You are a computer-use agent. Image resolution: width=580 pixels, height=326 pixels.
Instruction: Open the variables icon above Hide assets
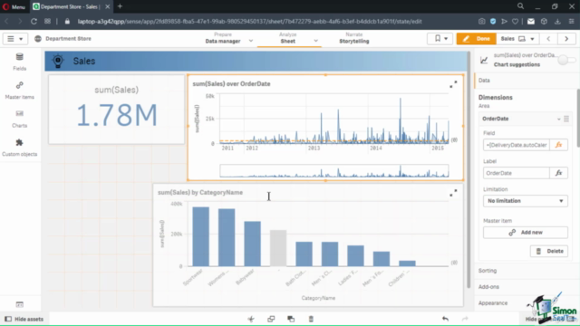point(20,304)
